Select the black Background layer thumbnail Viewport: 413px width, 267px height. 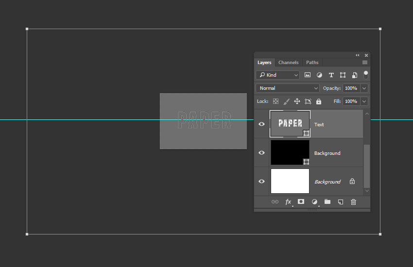click(x=290, y=152)
